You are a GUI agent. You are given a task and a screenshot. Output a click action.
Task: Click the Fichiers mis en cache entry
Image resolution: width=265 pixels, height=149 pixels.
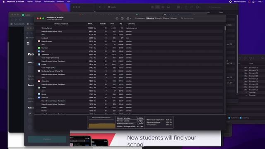(130, 124)
